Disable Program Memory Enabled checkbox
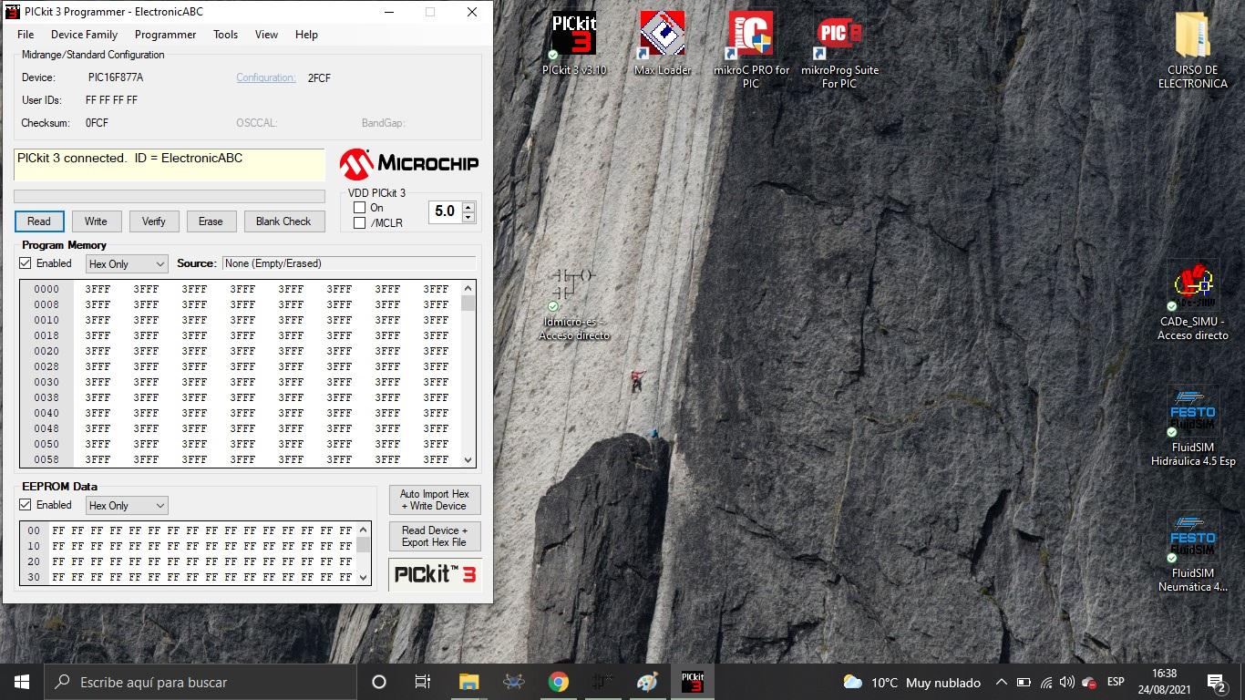 pos(26,263)
